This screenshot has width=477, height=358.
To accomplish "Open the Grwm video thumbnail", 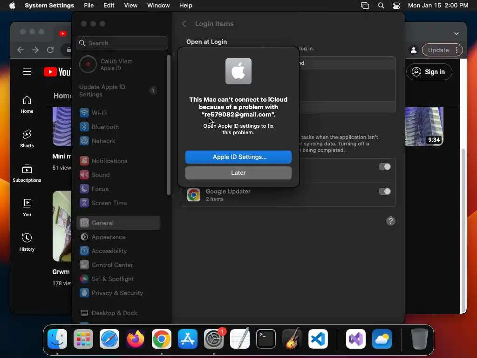I will click(x=62, y=226).
